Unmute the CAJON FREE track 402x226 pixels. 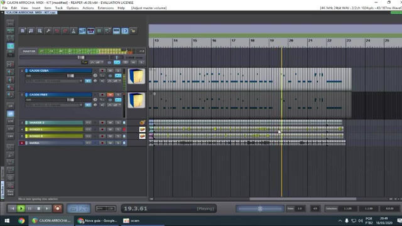pyautogui.click(x=111, y=95)
